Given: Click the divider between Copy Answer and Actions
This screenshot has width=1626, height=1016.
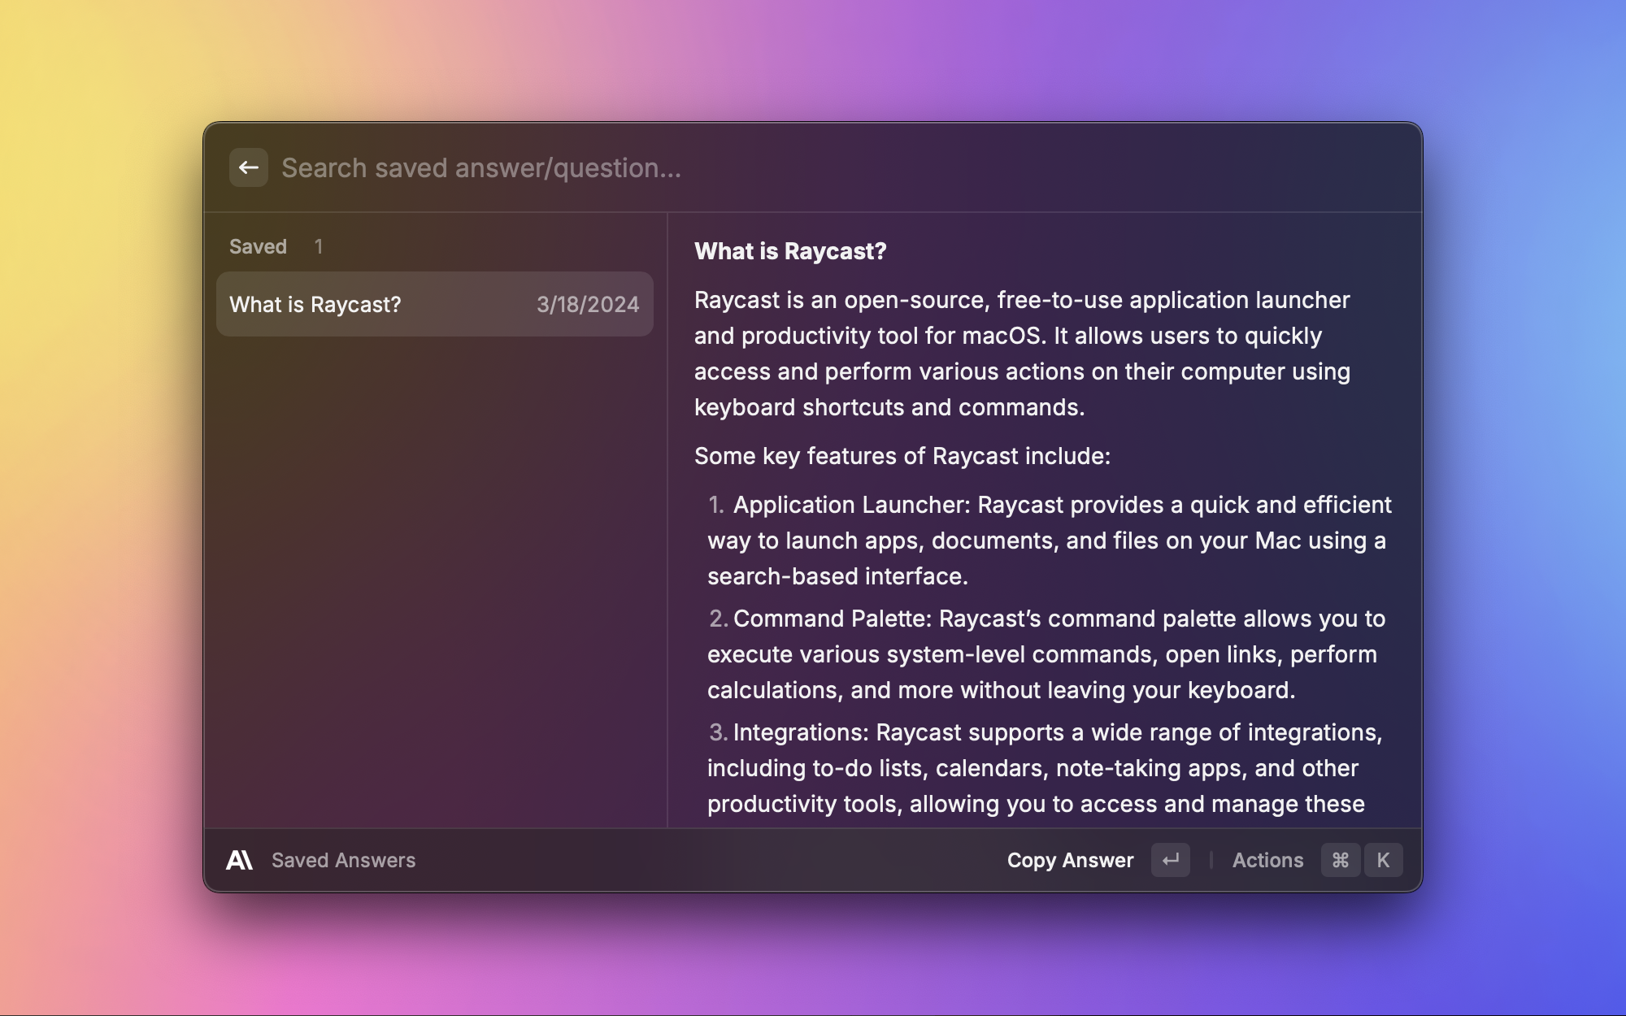Looking at the screenshot, I should click(x=1211, y=860).
